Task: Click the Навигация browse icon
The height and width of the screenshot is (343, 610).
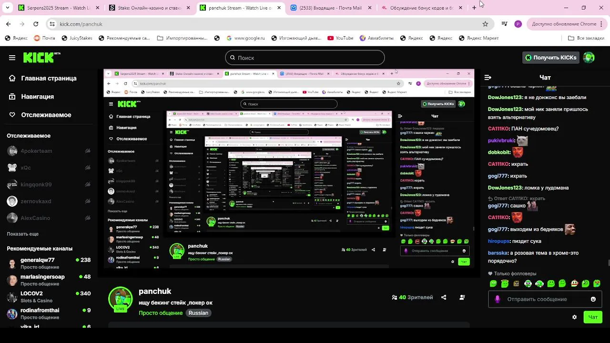Action: 12,97
